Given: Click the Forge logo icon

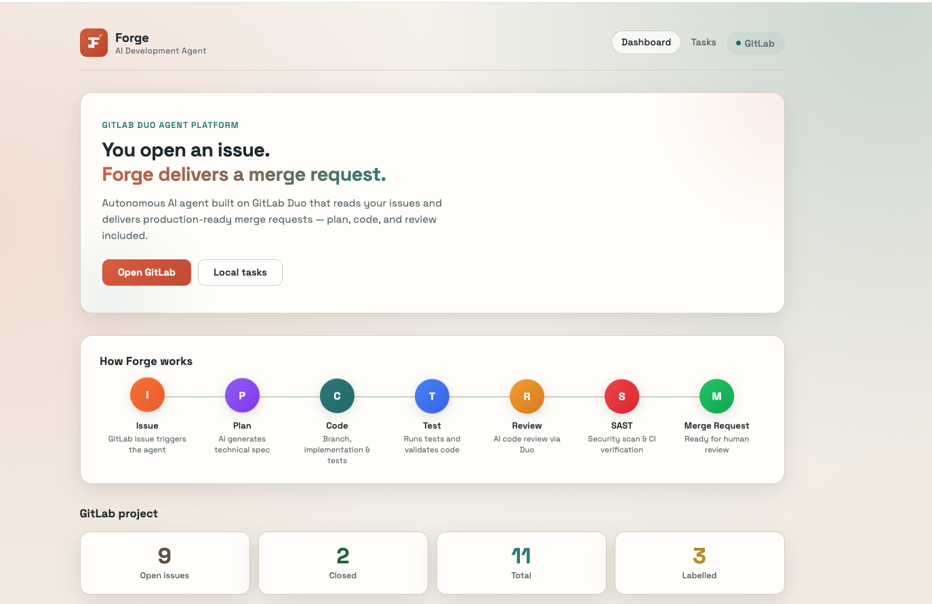Looking at the screenshot, I should pos(94,43).
